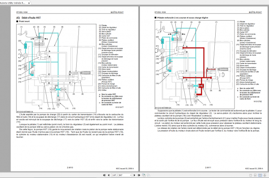269x178 pixels.
Task: Jump to the last page
Action: (x=139, y=175)
